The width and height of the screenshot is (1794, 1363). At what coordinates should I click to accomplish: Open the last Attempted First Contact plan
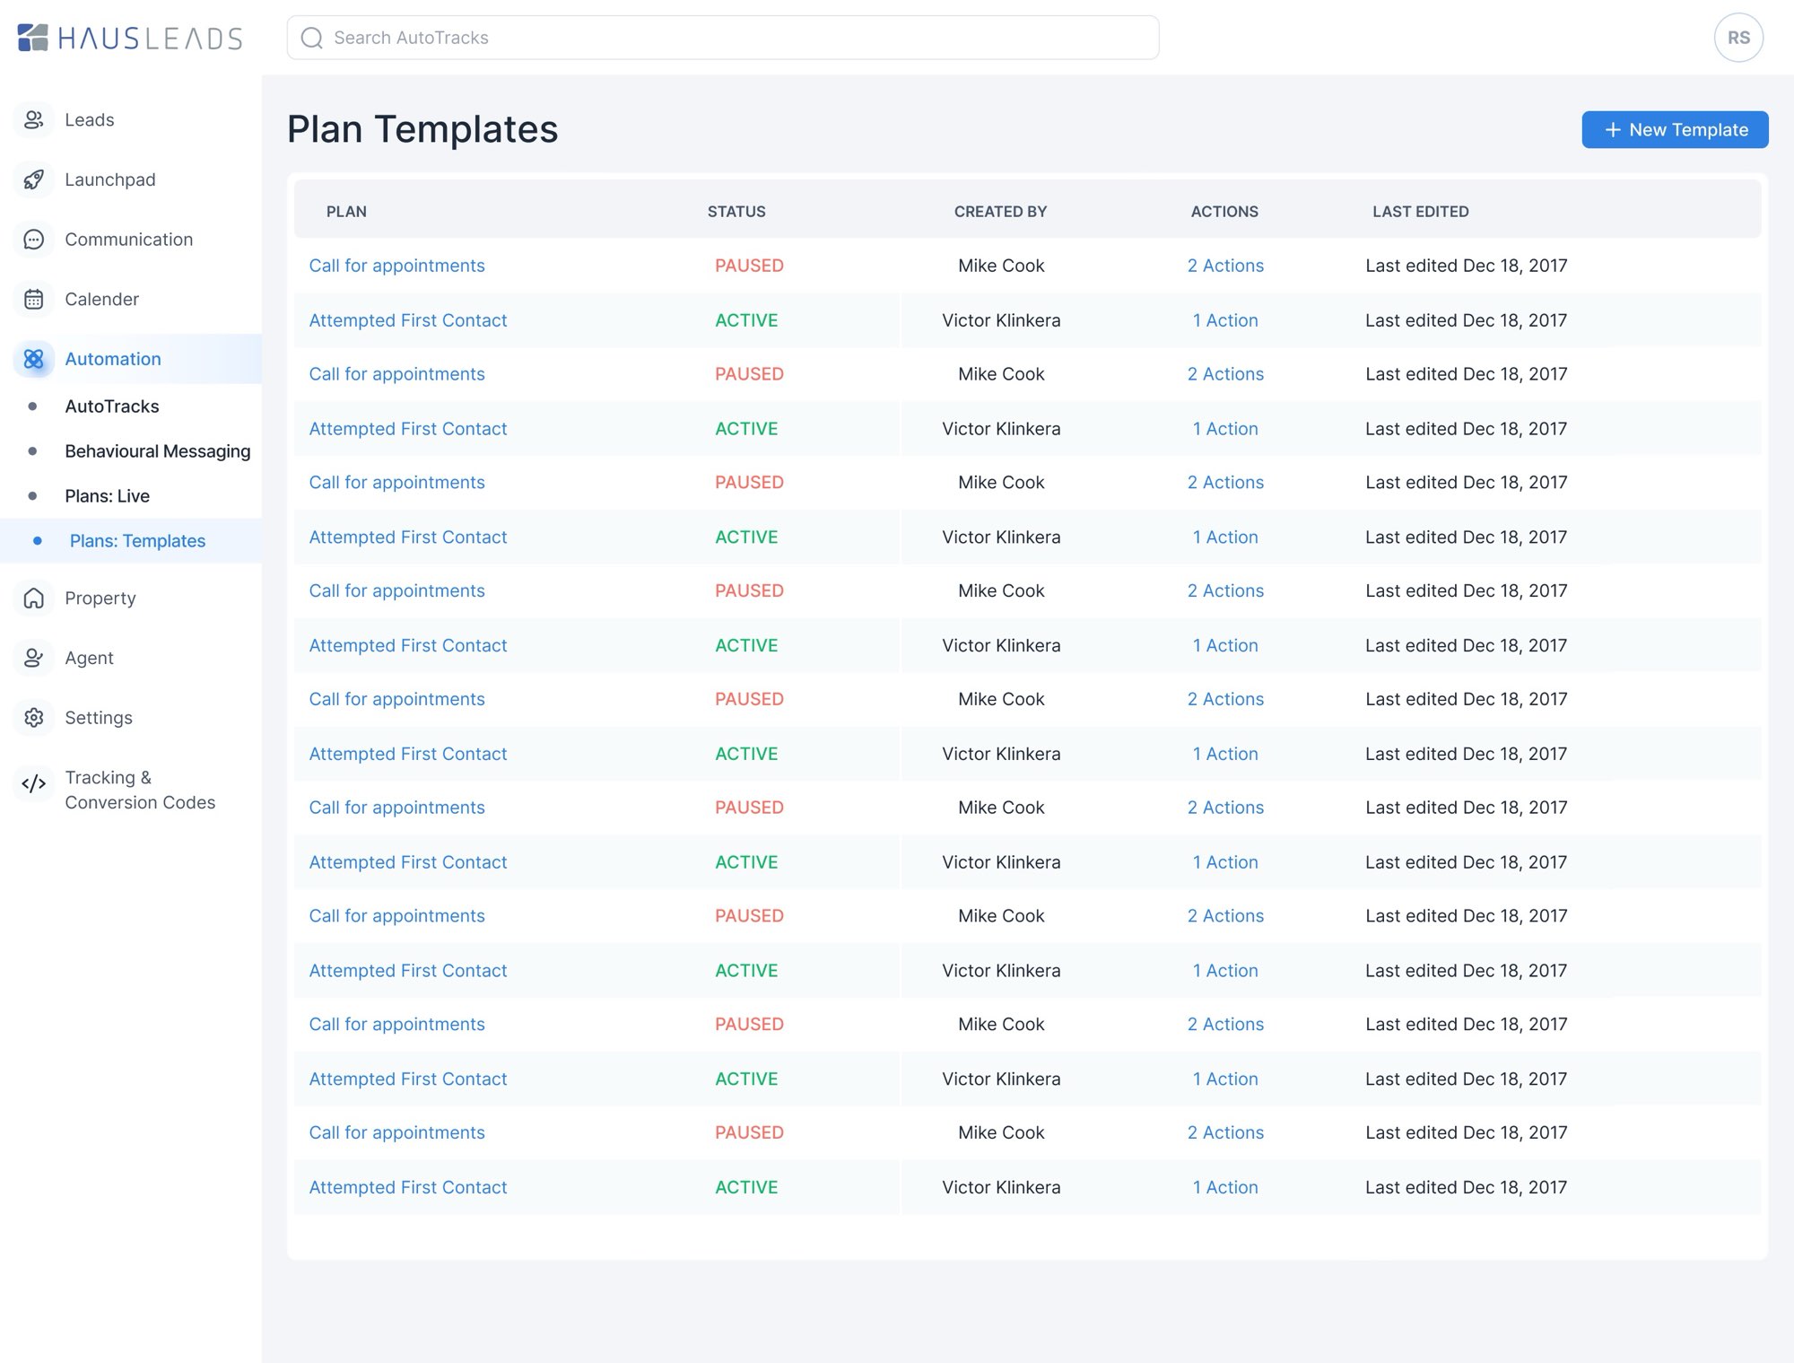click(408, 1187)
